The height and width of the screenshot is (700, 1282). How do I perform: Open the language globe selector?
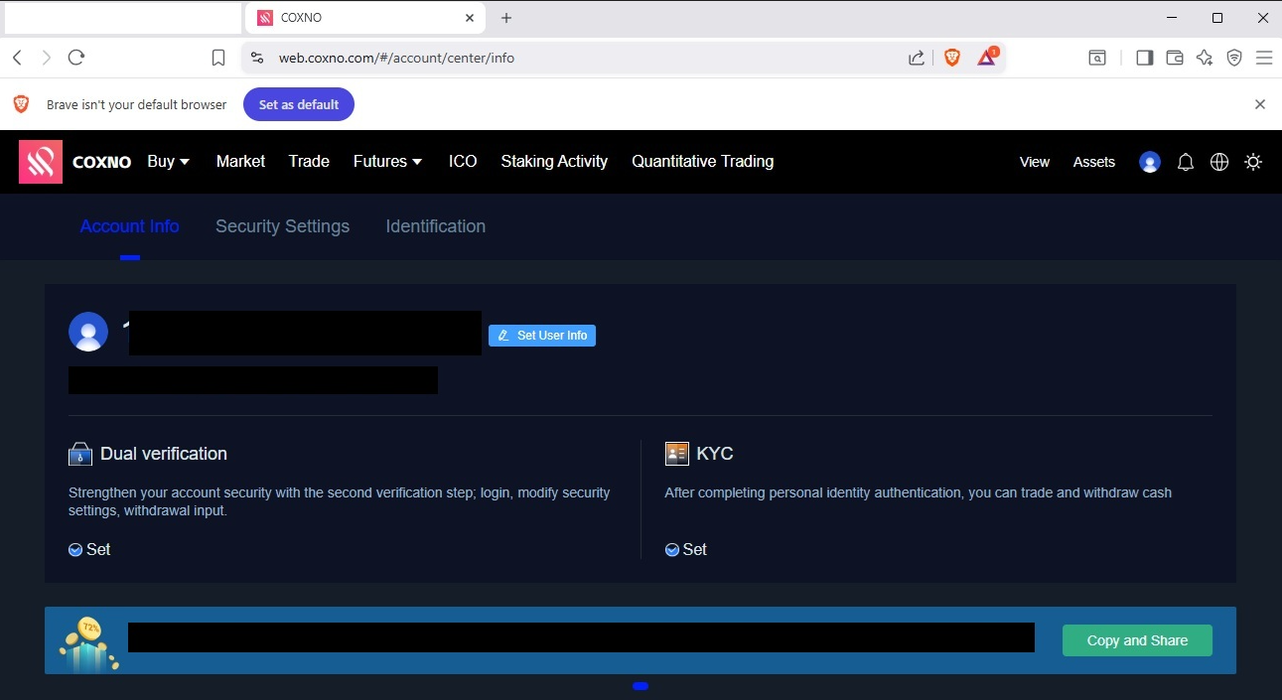1219,162
